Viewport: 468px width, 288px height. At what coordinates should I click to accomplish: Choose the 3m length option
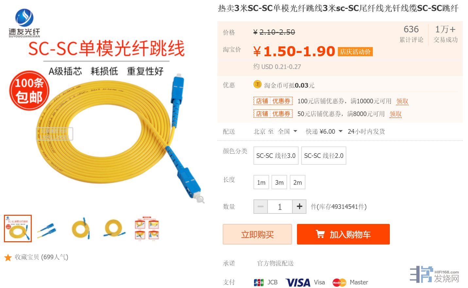279,182
